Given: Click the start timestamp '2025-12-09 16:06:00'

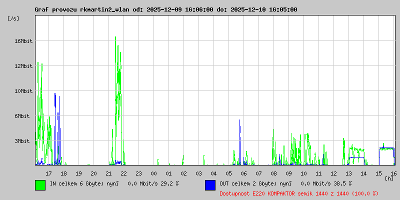Looking at the screenshot, I should coord(180,9).
